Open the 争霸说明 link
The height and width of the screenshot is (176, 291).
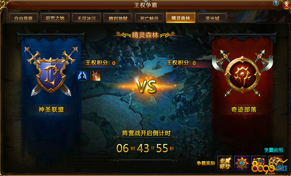(274, 150)
